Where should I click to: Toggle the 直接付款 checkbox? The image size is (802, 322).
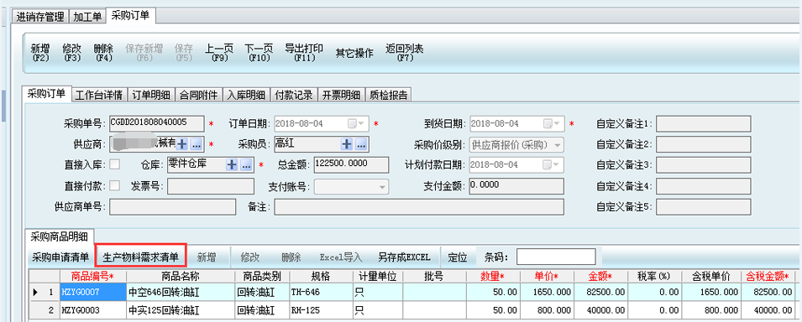115,185
